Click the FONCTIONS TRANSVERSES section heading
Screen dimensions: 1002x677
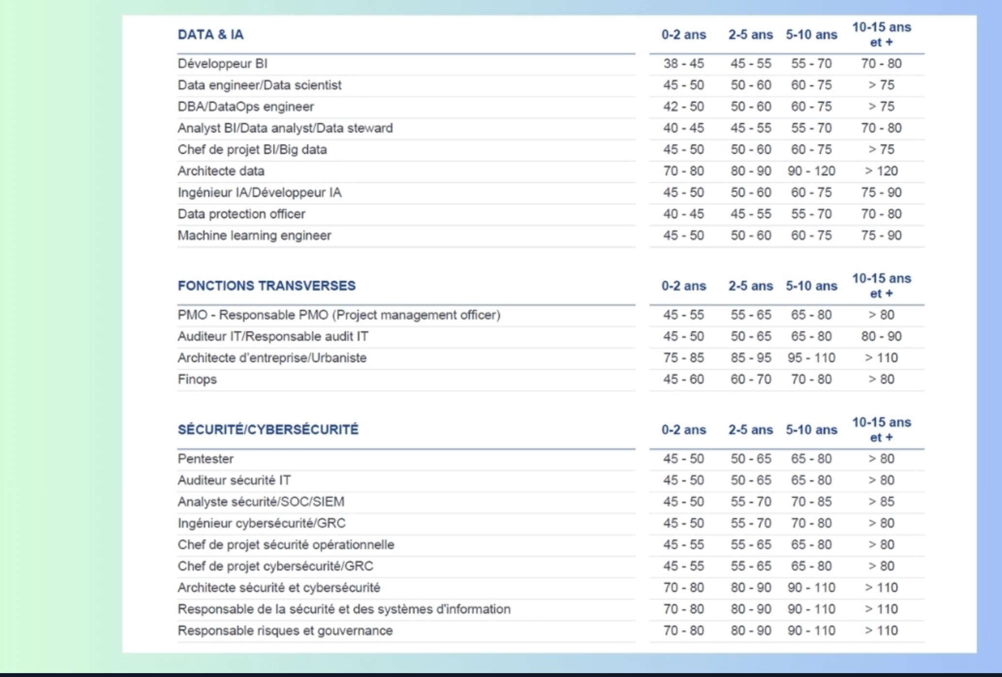pos(266,286)
